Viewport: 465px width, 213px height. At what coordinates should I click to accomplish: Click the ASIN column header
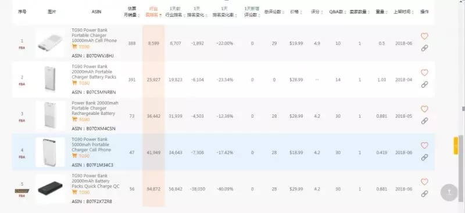click(96, 12)
